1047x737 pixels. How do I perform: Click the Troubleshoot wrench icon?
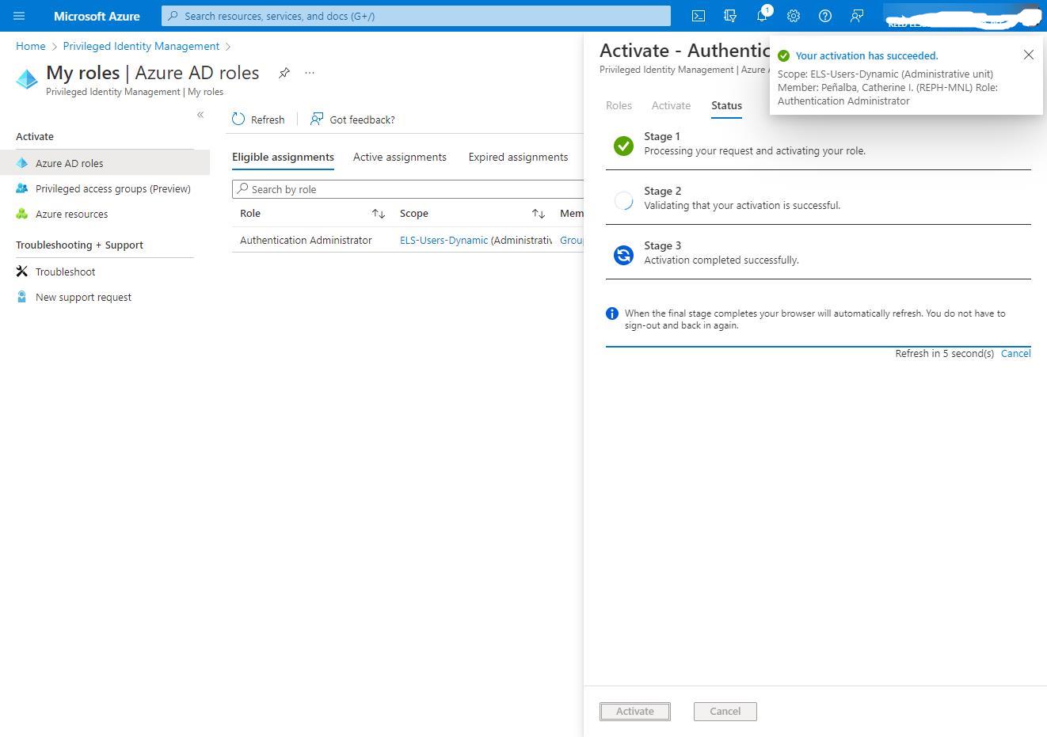[21, 272]
